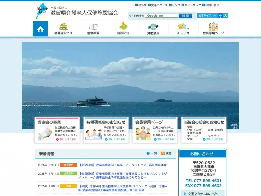Viewport: 261px width, 196px height.
Task: Click the 新着情報 section heading
Action: [46, 154]
